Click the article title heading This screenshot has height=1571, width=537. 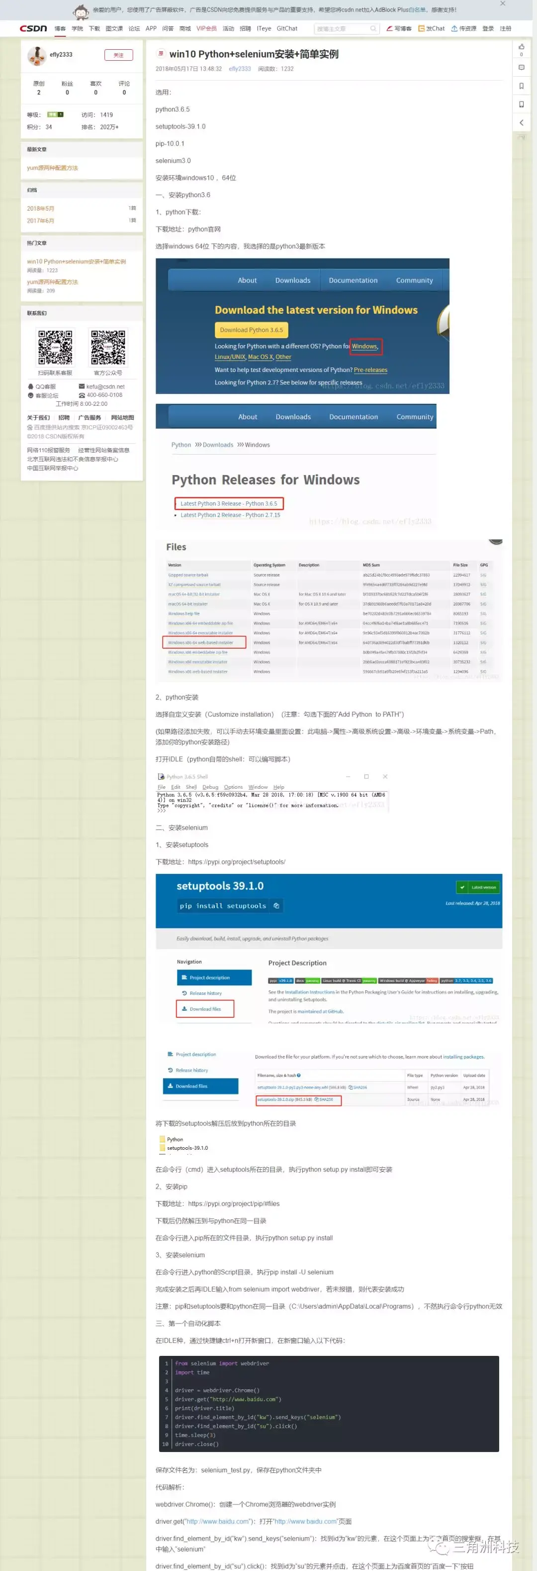coord(254,54)
